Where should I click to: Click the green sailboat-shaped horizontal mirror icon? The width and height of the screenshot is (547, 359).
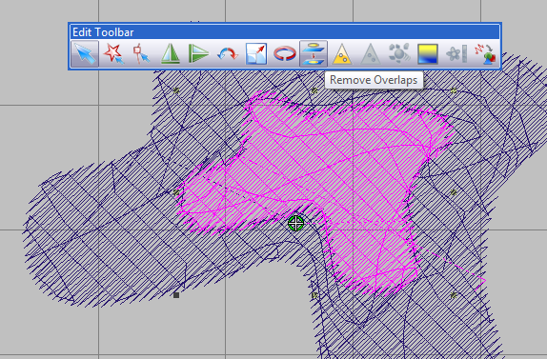coord(171,54)
